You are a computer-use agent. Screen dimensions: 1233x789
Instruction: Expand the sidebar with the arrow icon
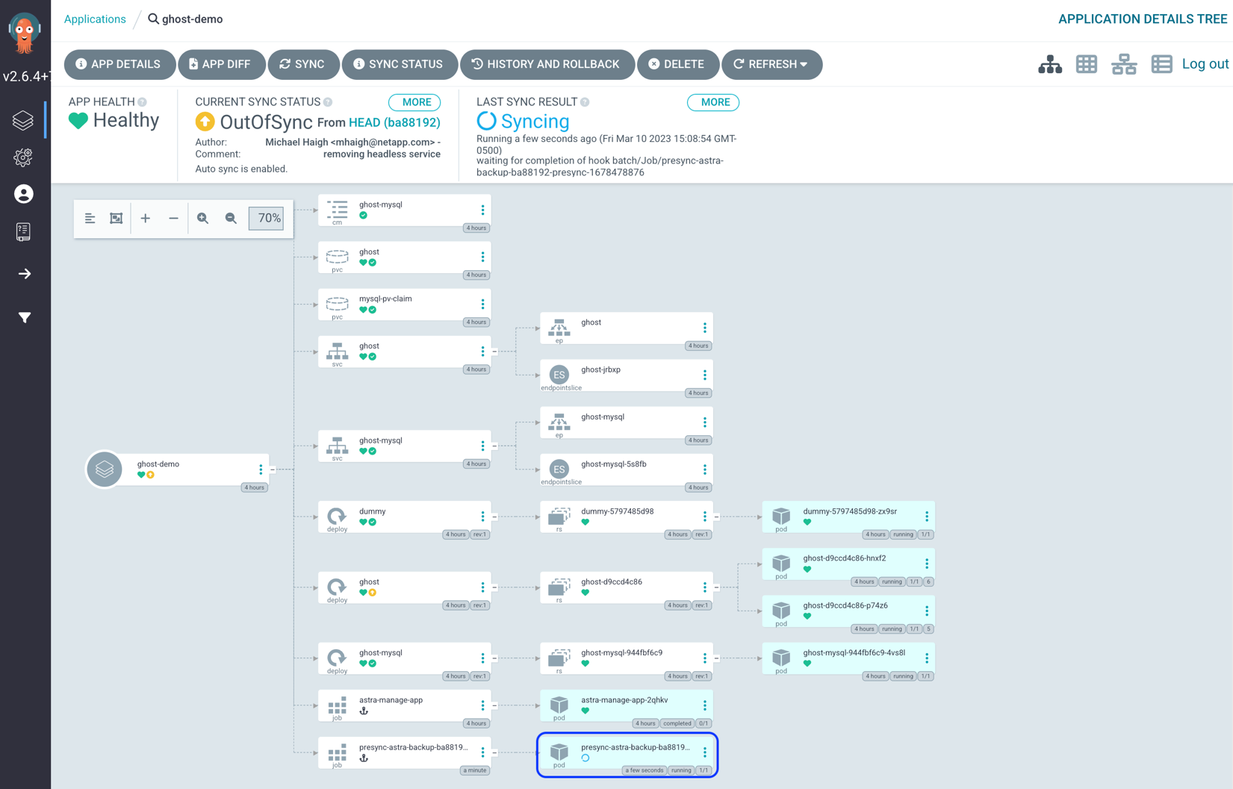(x=25, y=274)
